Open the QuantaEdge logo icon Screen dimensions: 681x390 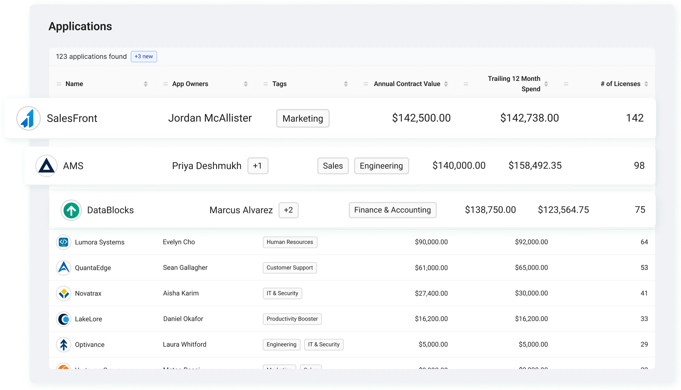(64, 268)
